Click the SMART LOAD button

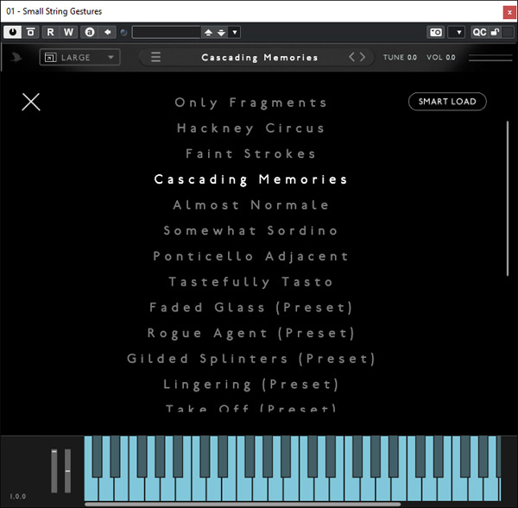(447, 102)
